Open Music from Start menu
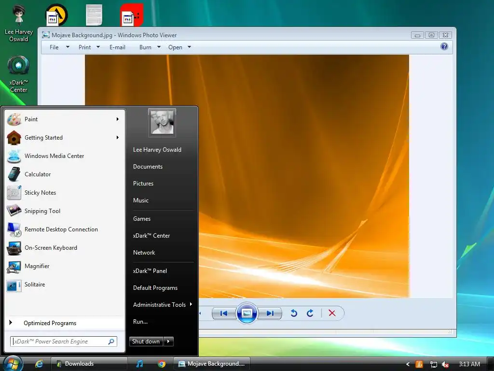Viewport: 494px width, 371px height. [x=141, y=200]
